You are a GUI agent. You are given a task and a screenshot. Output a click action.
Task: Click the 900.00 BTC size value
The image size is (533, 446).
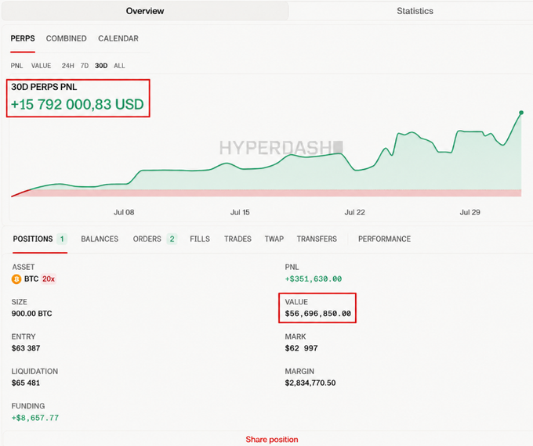click(31, 314)
